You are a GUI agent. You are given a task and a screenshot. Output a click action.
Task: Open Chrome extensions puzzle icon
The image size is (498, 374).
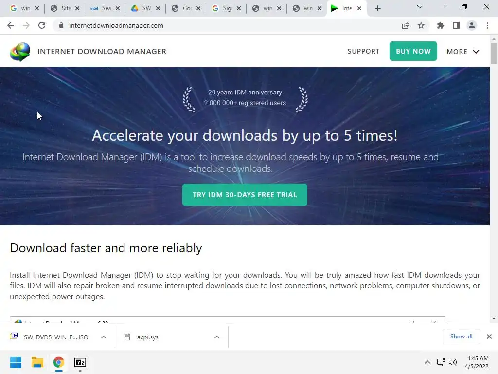tap(440, 25)
